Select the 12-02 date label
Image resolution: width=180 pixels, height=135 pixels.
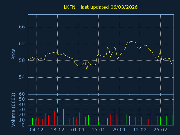click(140, 130)
